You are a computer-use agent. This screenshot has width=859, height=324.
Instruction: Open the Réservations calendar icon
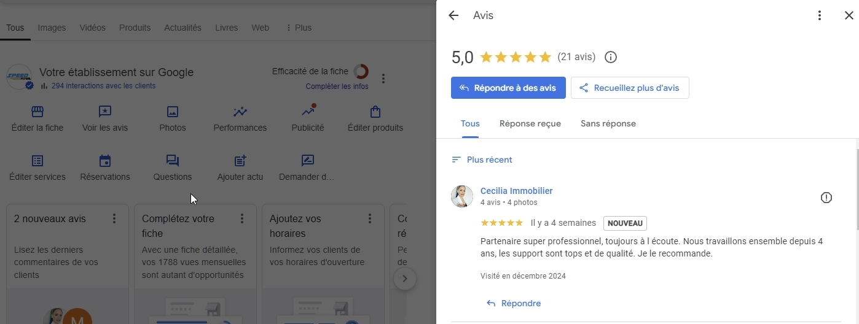click(x=105, y=161)
